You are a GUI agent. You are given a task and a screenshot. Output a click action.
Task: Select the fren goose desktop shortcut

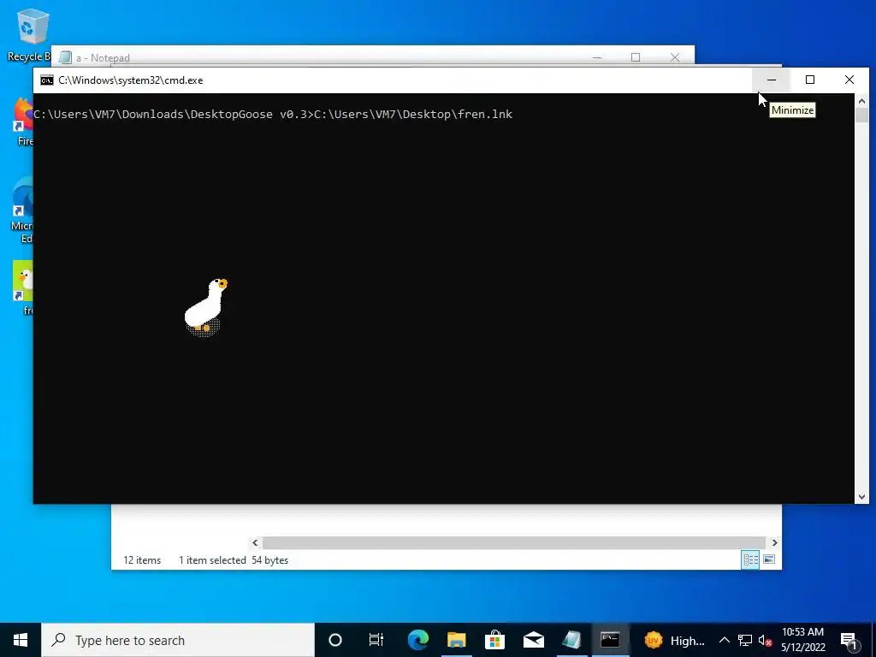23,287
